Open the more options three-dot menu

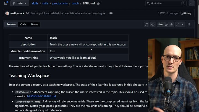click(x=192, y=3)
